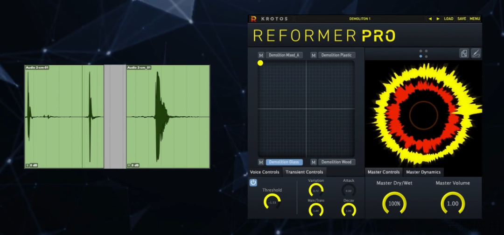Image resolution: width=504 pixels, height=235 pixels.
Task: Click the SAVE preset button
Action: click(462, 19)
